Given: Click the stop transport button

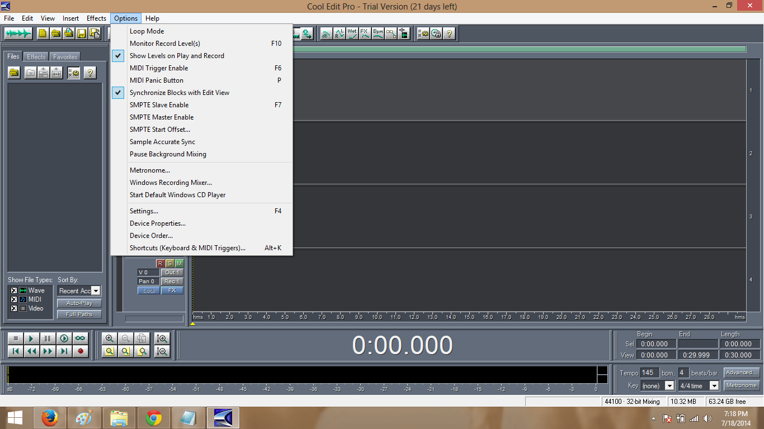Looking at the screenshot, I should pos(16,339).
